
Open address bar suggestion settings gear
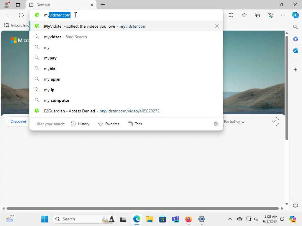[216, 124]
